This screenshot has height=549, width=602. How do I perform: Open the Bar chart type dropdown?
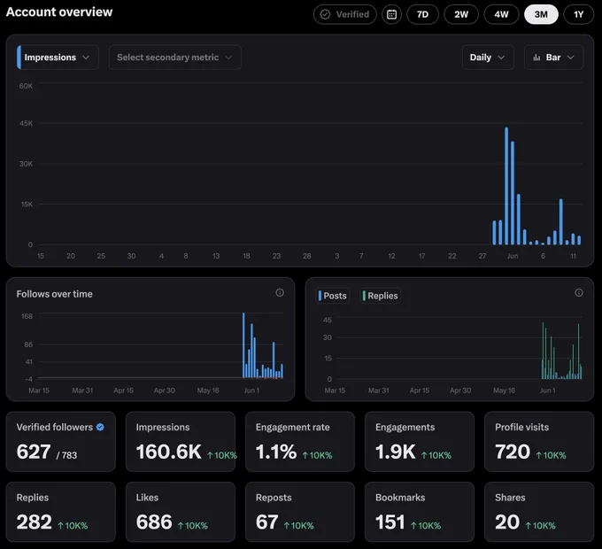tap(553, 58)
